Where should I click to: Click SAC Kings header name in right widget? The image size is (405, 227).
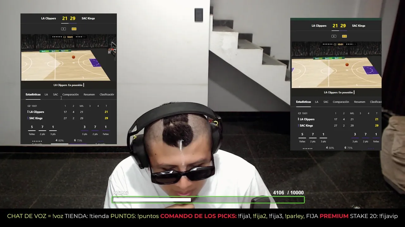pos(358,26)
